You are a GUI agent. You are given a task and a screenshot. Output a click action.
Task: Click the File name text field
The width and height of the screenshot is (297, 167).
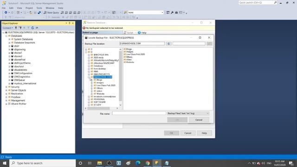[x=139, y=113]
